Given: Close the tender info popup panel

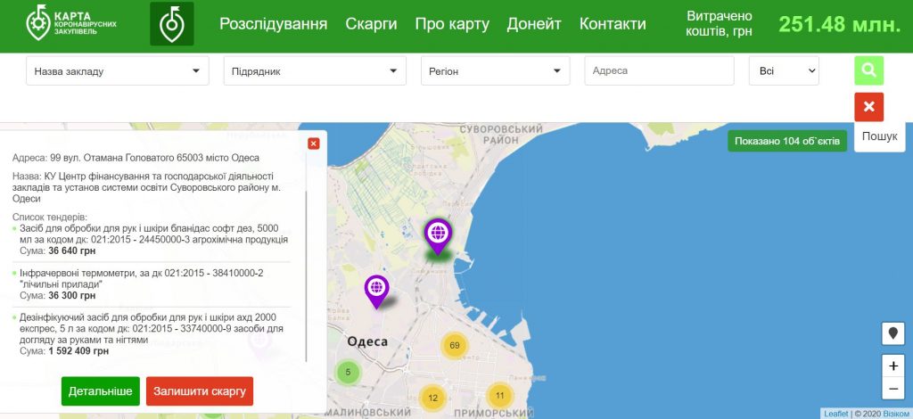Looking at the screenshot, I should pyautogui.click(x=313, y=144).
